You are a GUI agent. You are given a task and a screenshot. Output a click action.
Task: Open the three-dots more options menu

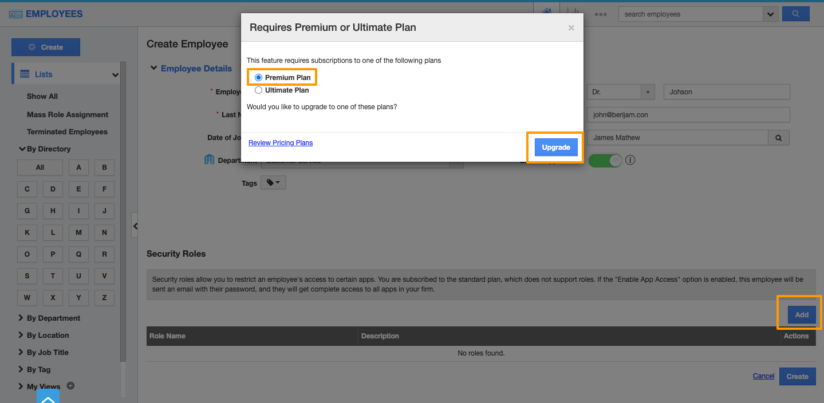point(600,14)
